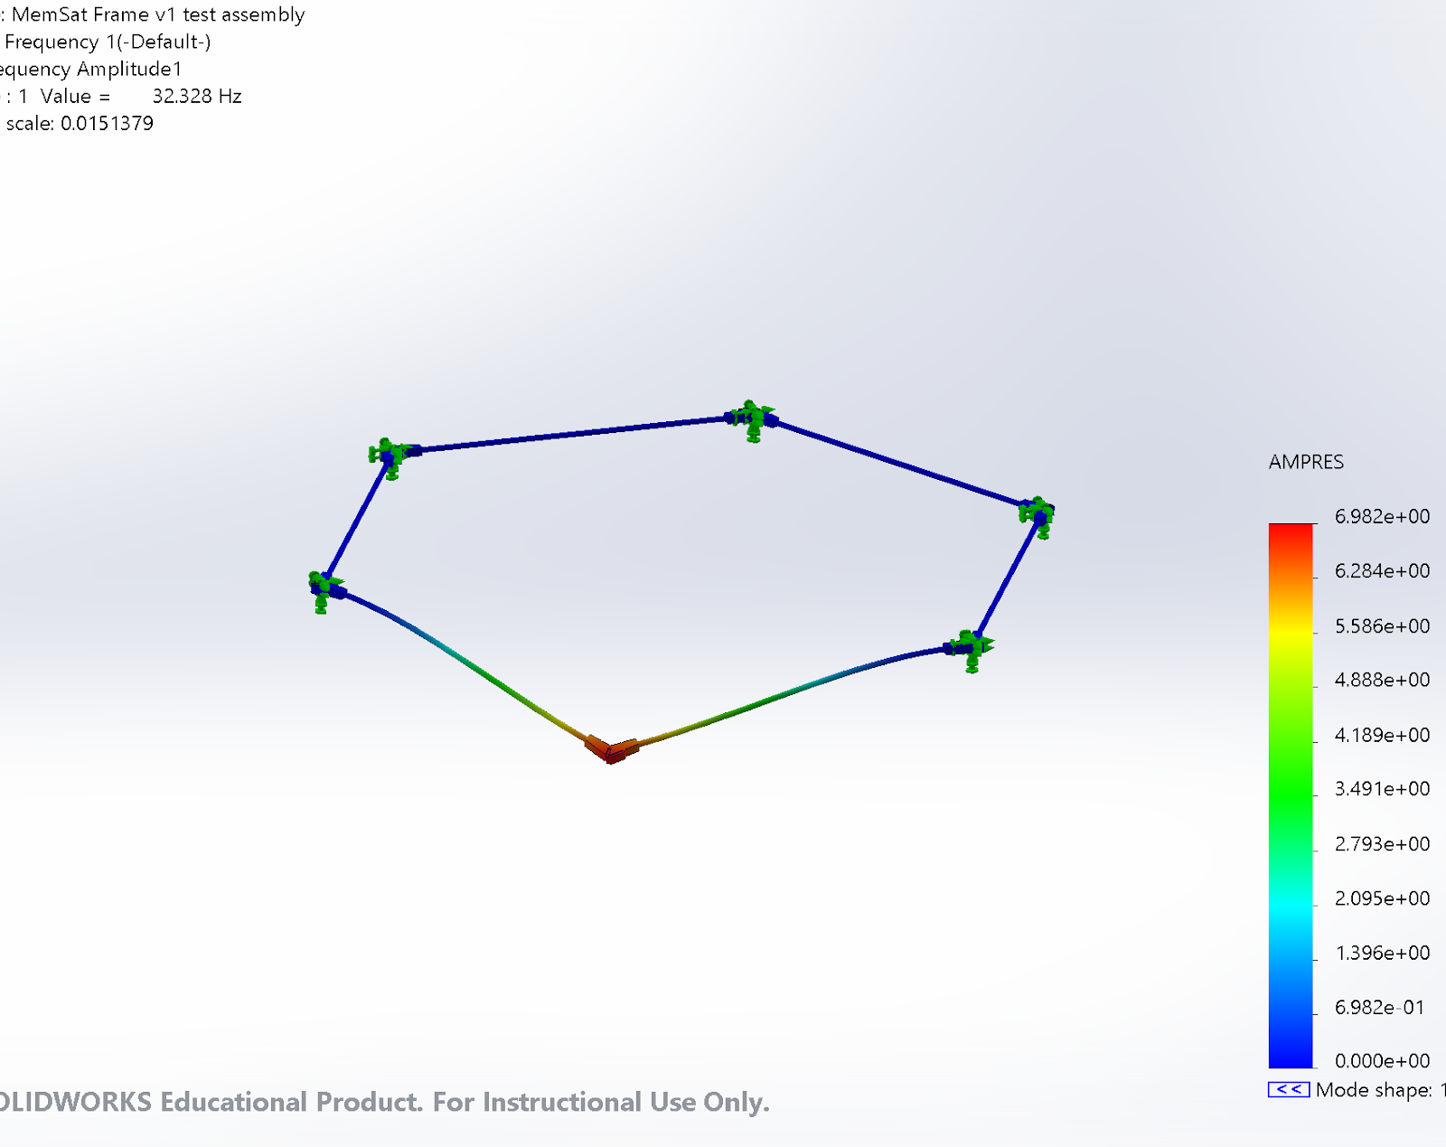Click the red end of AMPRES color legend
Screen dimensions: 1446x1147
(x=1291, y=535)
